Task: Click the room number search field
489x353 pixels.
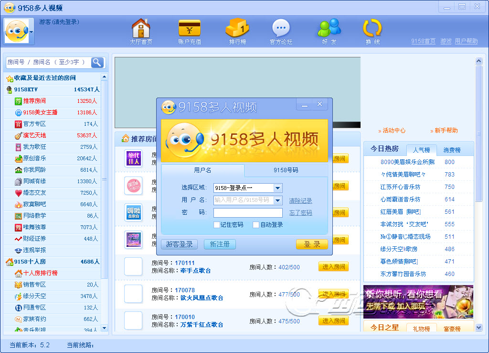Action: coord(49,63)
